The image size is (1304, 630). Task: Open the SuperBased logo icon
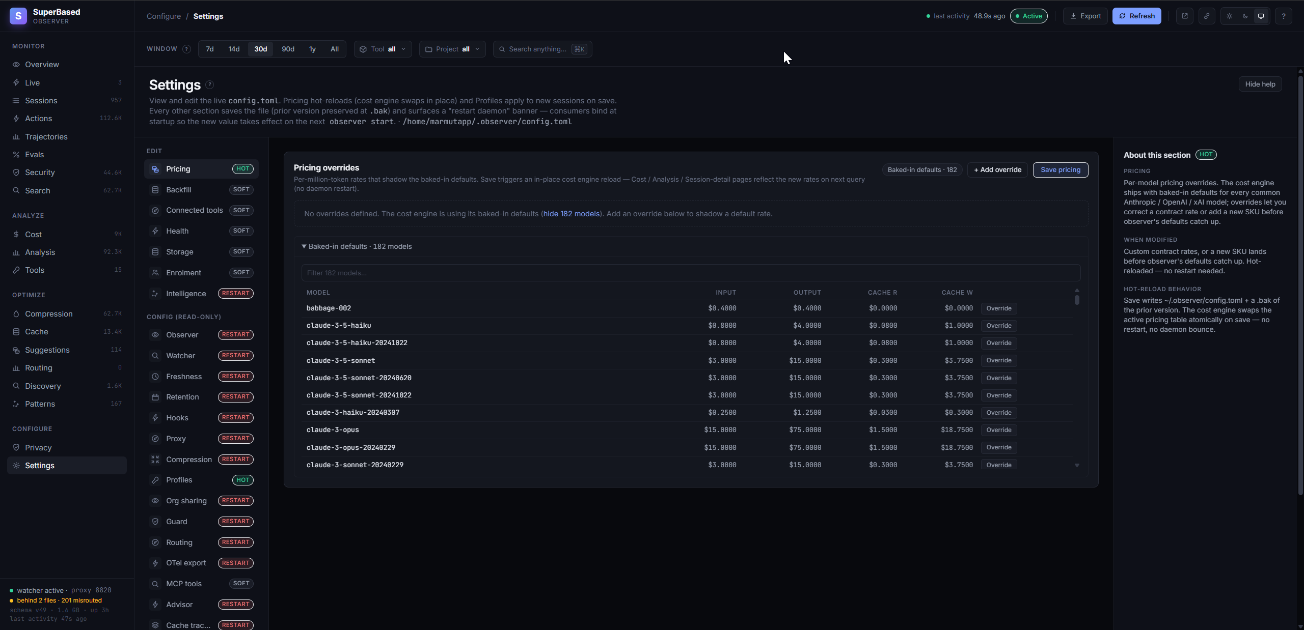[x=18, y=16]
